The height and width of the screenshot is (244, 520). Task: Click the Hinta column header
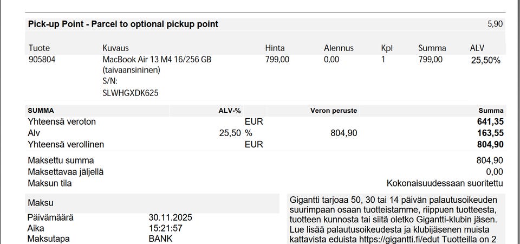[x=275, y=48]
